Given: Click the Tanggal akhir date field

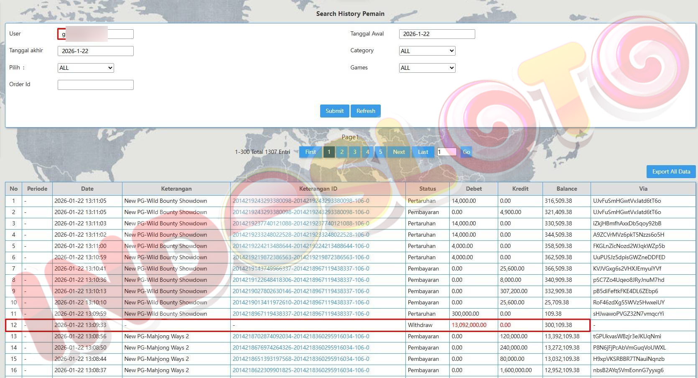Looking at the screenshot, I should coord(95,51).
